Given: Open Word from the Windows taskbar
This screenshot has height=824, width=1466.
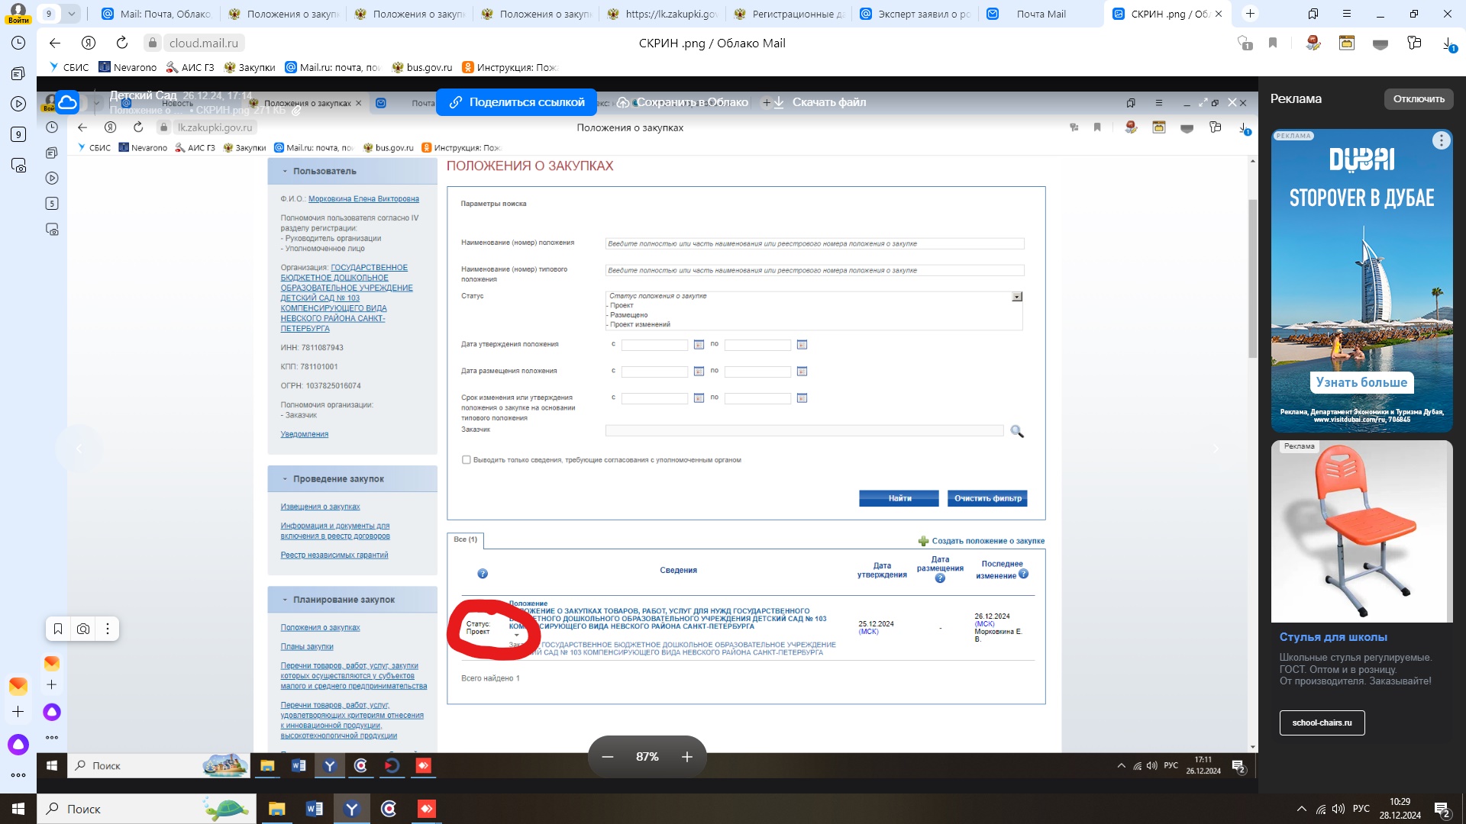Looking at the screenshot, I should tap(314, 809).
